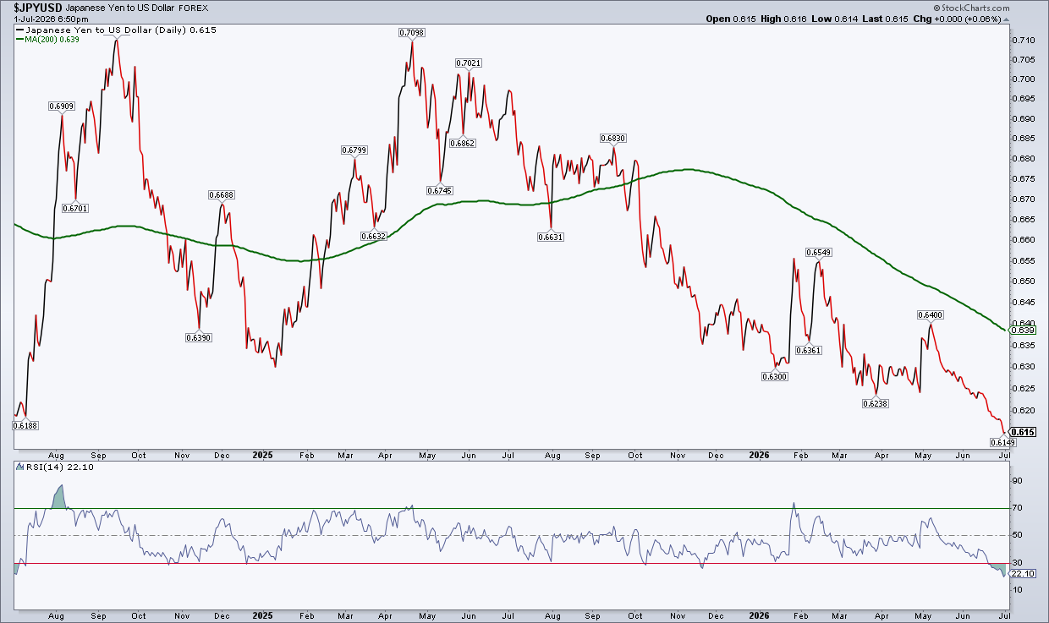Click the 90 level on RSI axis
This screenshot has height=623, width=1049.
(1019, 481)
